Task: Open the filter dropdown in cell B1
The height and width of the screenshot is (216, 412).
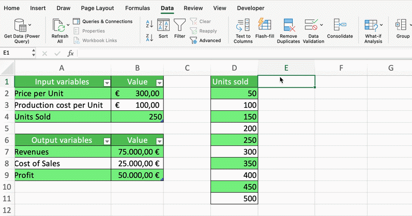Action: pyautogui.click(x=159, y=82)
